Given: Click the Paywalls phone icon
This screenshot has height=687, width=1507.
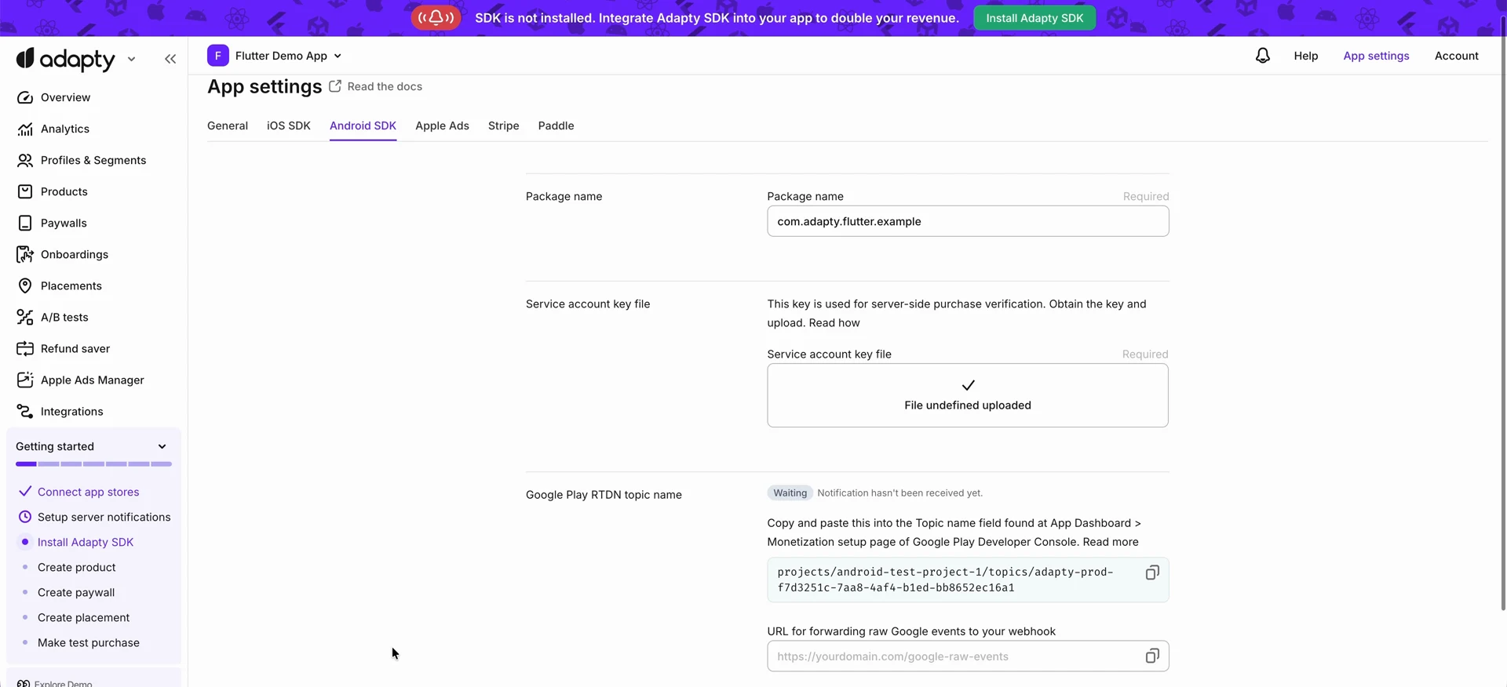Looking at the screenshot, I should coord(25,223).
